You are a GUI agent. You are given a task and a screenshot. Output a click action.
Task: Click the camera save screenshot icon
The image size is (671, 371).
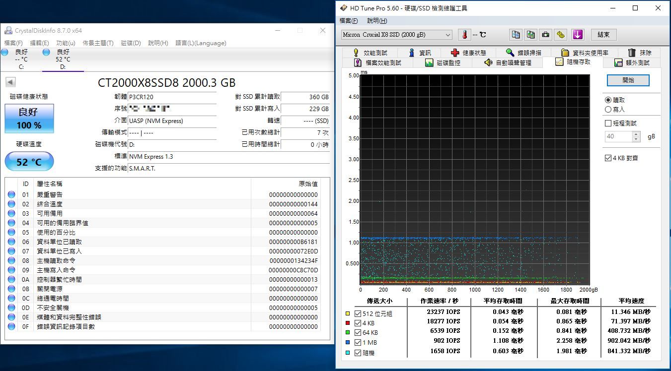[546, 35]
